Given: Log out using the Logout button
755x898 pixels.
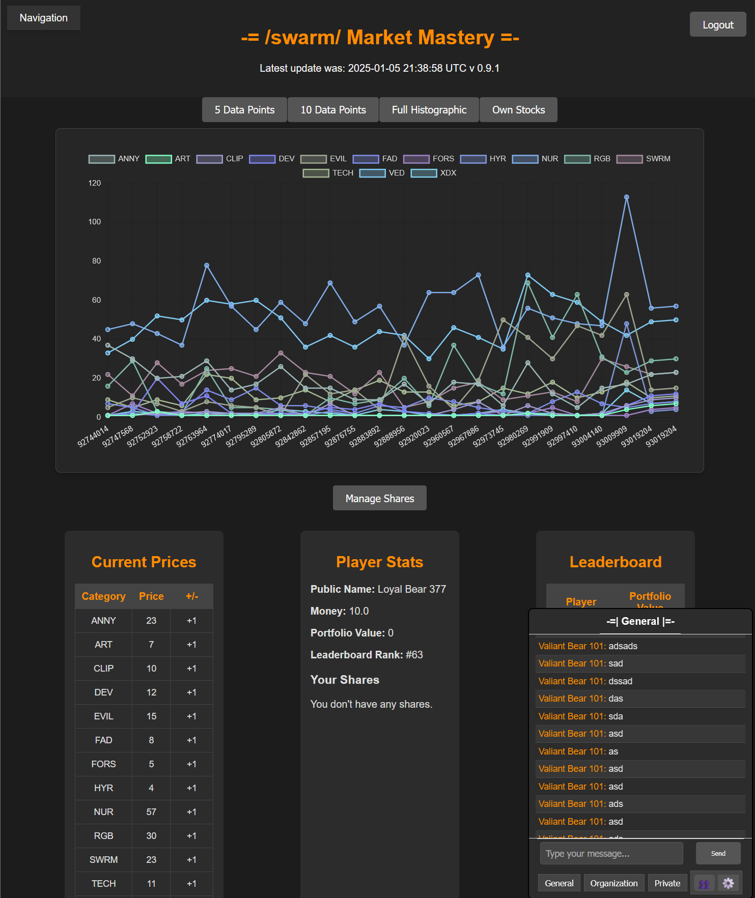Looking at the screenshot, I should click(x=718, y=25).
